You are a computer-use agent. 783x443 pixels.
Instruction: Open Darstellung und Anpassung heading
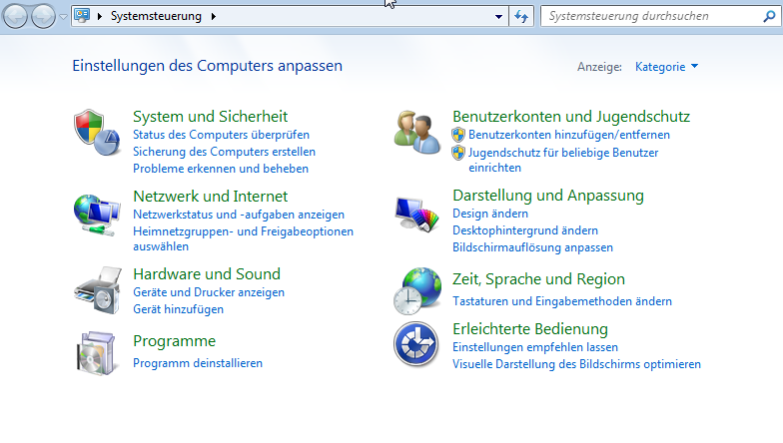(548, 196)
